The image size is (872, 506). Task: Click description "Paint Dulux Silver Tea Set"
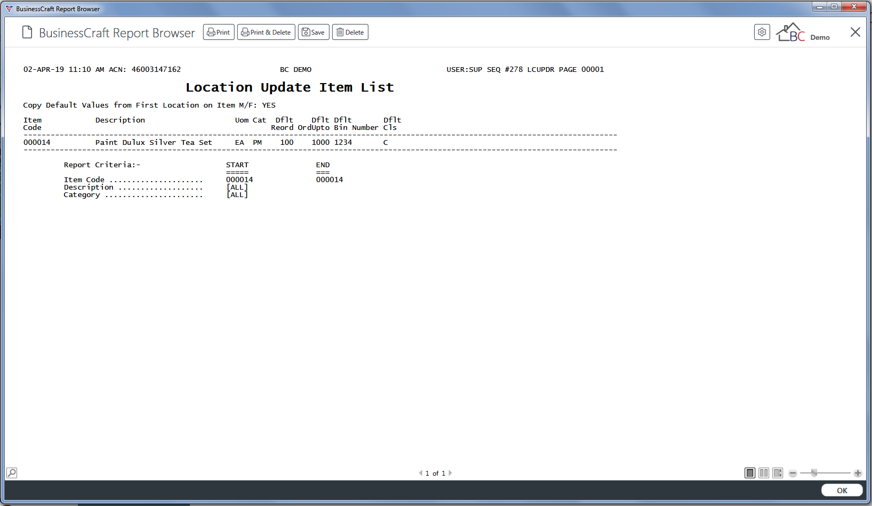pos(154,142)
